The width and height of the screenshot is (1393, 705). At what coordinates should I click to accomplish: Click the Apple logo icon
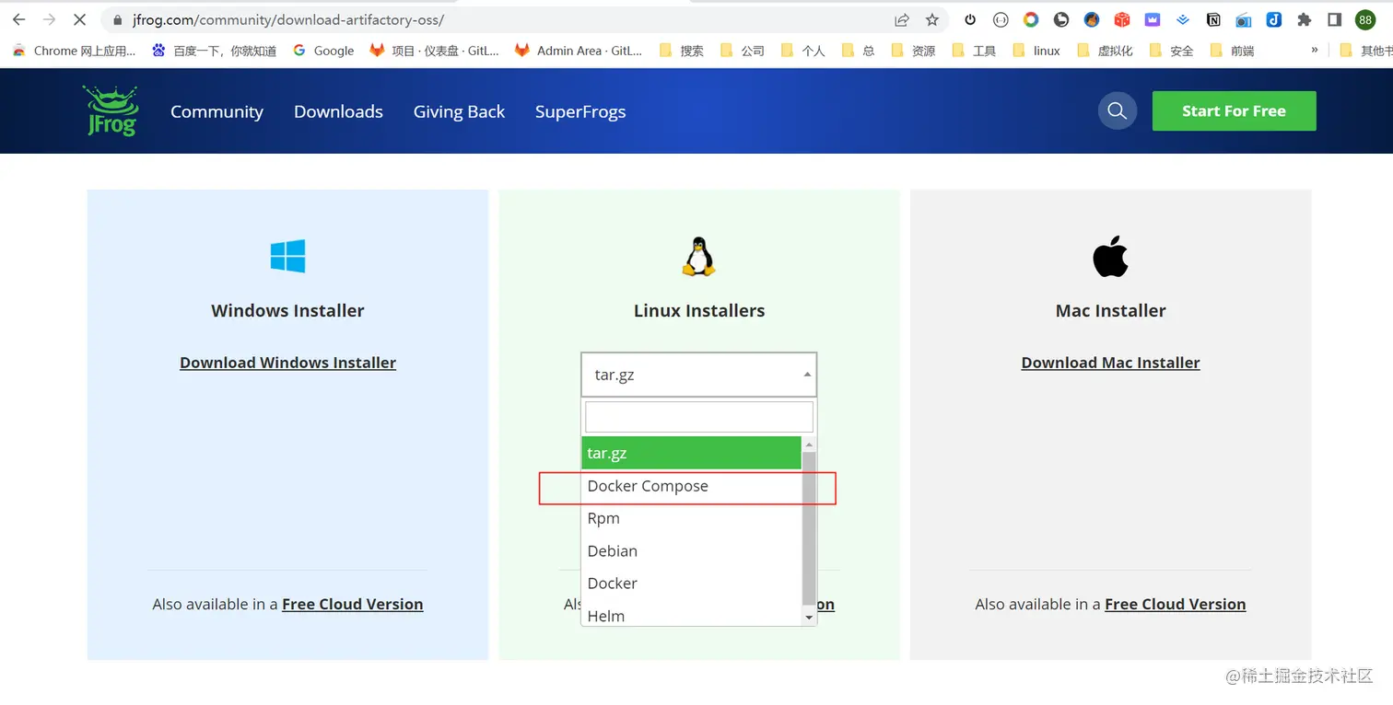pyautogui.click(x=1110, y=256)
